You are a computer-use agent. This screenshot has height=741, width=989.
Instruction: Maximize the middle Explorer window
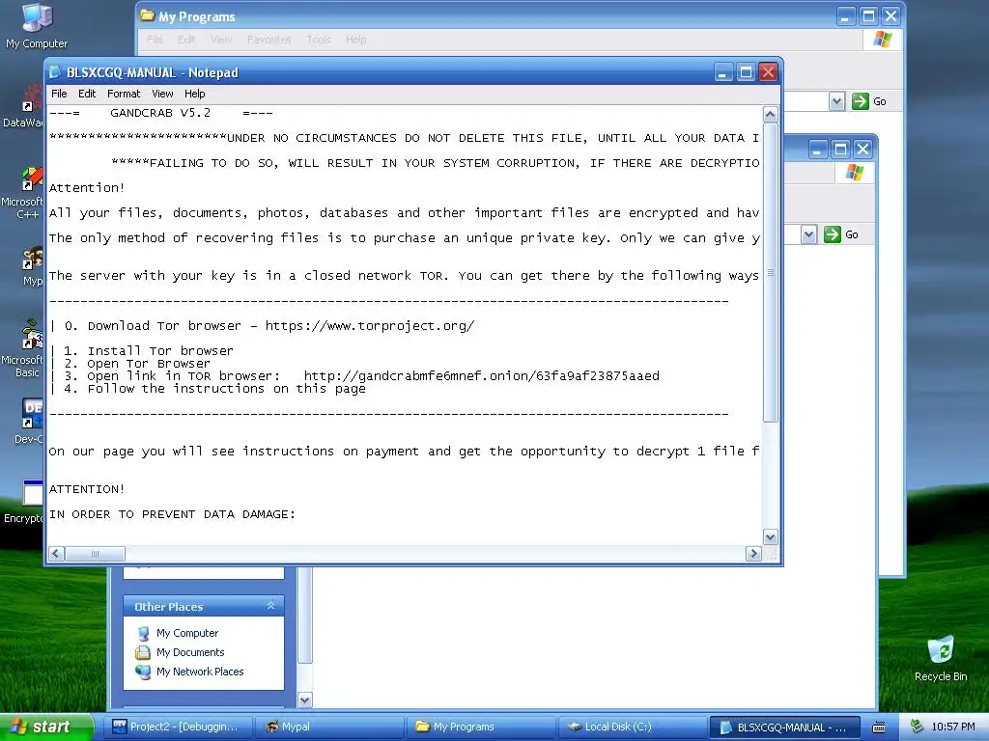click(x=839, y=150)
